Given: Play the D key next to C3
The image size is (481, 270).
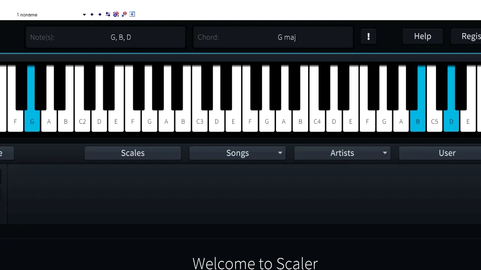Looking at the screenshot, I should tap(216, 121).
